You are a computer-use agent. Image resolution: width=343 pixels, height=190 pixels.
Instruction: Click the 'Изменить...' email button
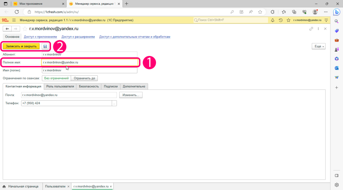coord(131,95)
